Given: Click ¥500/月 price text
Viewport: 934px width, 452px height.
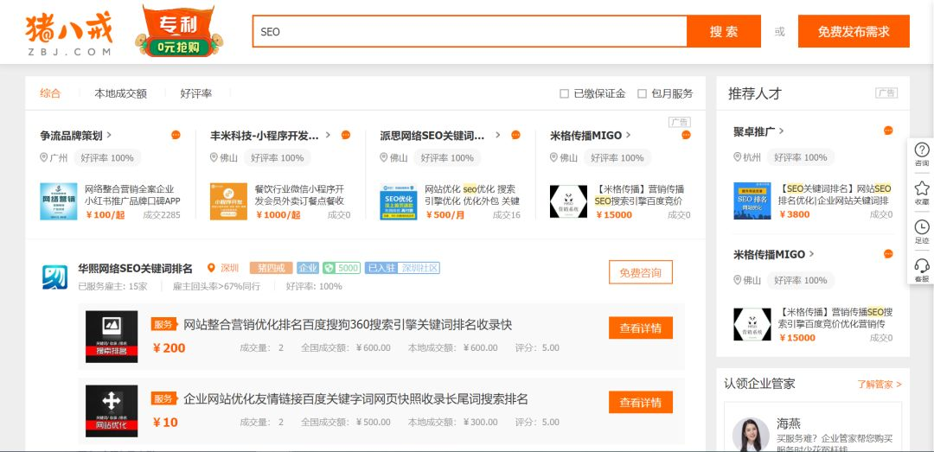Looking at the screenshot, I should (445, 215).
